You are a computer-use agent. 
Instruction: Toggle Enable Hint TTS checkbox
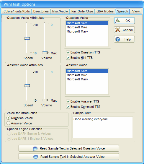68,58
